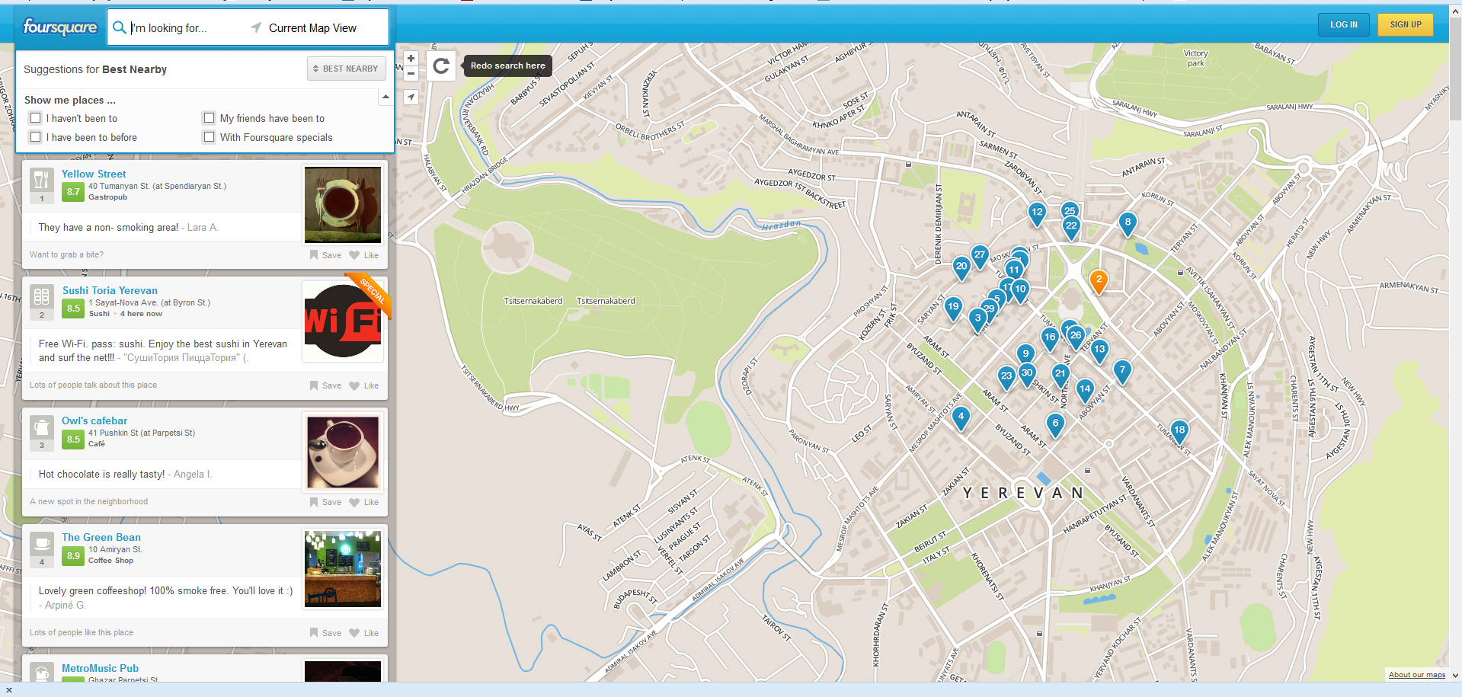Select map pin number 4

(961, 418)
